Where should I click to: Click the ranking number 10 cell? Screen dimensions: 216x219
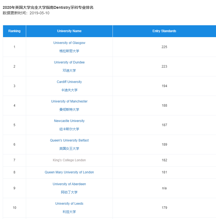pos(14,208)
